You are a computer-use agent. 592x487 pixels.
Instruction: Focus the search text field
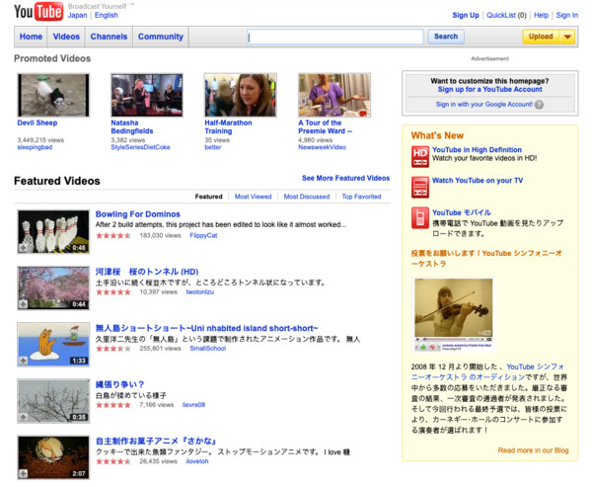tap(335, 37)
